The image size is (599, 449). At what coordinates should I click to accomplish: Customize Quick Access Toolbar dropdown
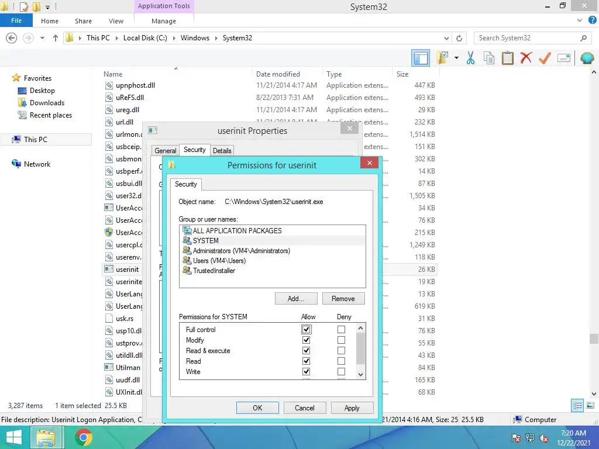(x=48, y=7)
